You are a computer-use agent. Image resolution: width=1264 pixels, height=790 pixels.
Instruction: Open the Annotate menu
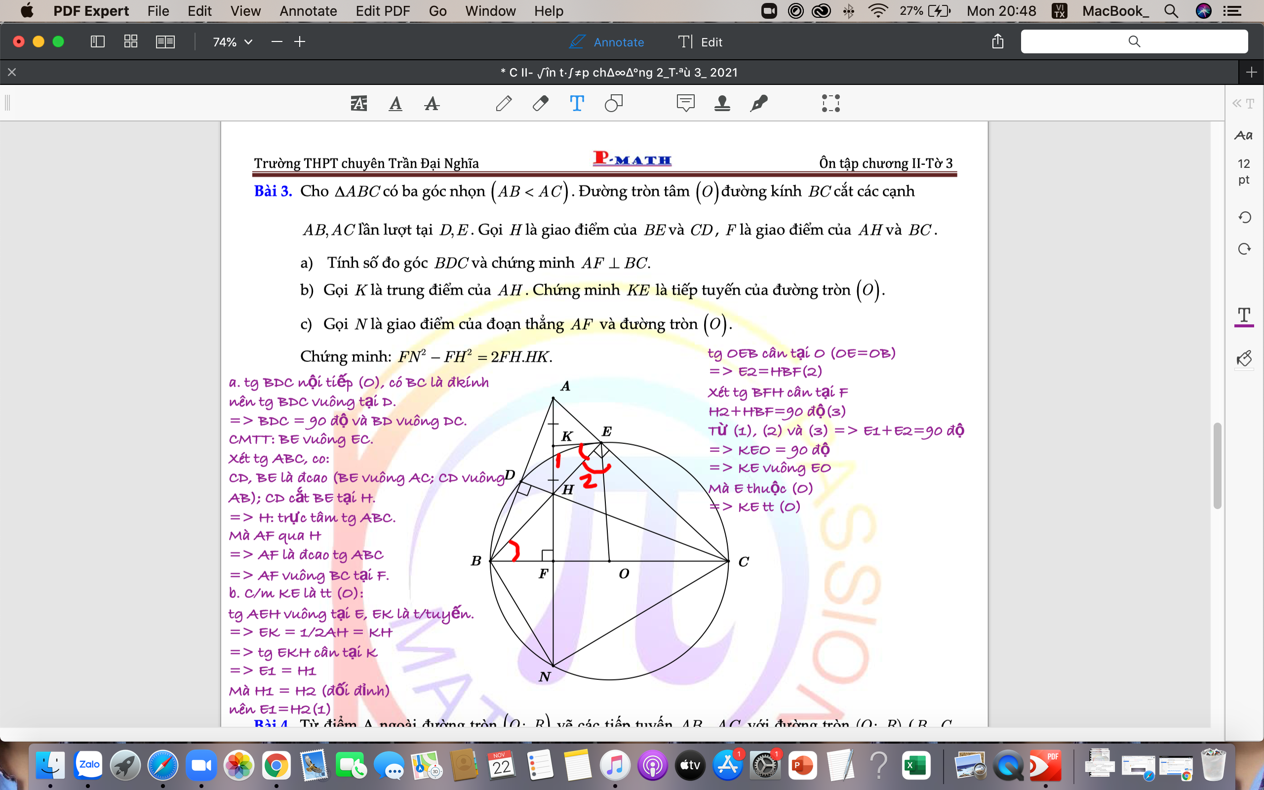(308, 11)
